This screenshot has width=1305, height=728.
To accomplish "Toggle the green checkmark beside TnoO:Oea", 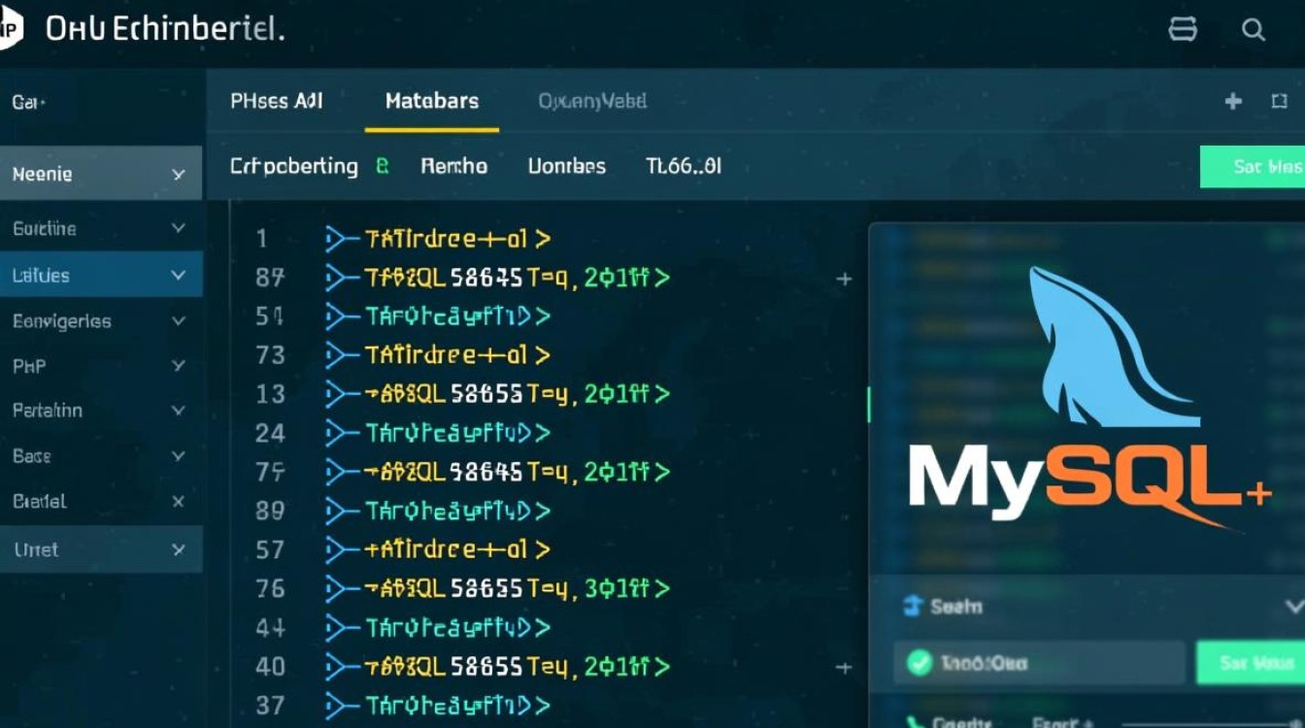I will [x=920, y=664].
